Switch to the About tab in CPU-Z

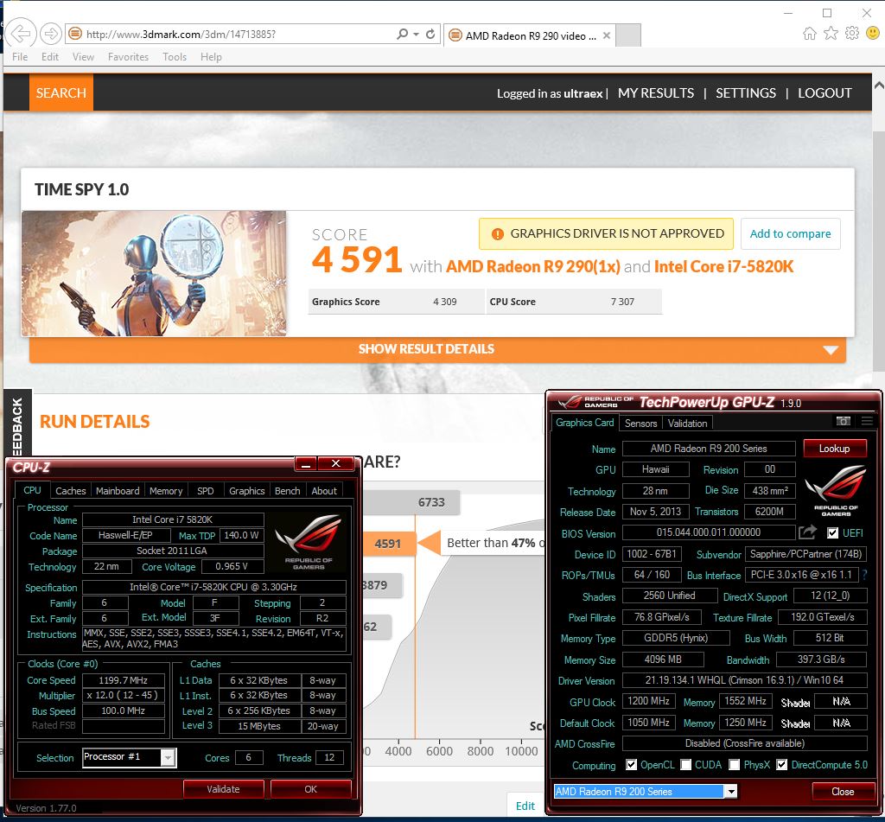point(324,491)
